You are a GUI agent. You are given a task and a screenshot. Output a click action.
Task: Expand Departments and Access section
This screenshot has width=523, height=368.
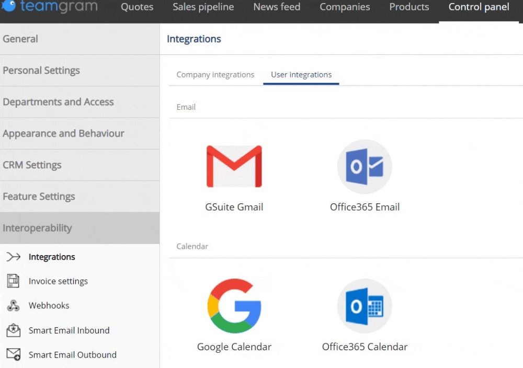[x=79, y=102]
